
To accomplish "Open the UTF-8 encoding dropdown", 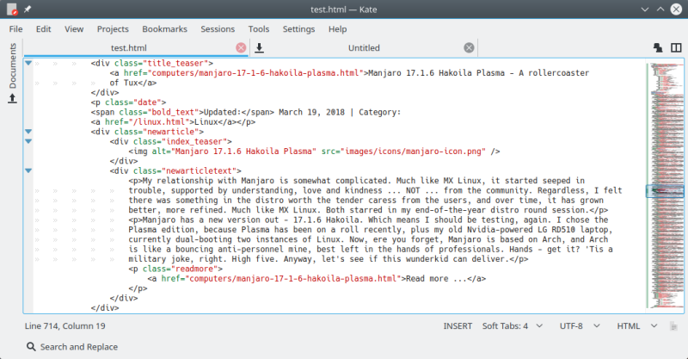I will pos(576,326).
